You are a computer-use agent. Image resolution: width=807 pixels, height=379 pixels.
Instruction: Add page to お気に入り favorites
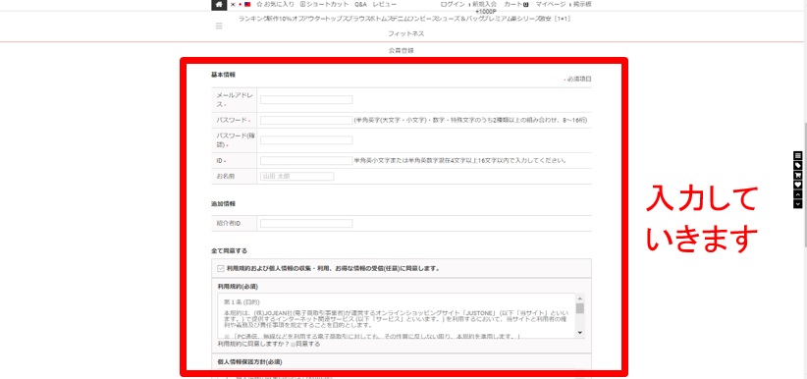tap(275, 4)
